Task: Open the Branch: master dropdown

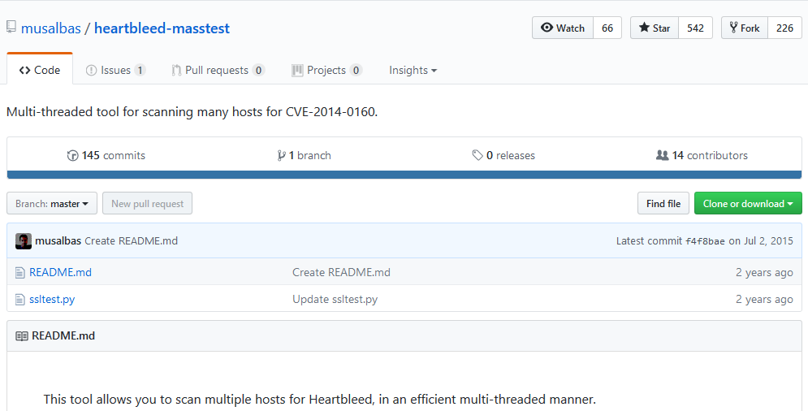Action: [51, 204]
